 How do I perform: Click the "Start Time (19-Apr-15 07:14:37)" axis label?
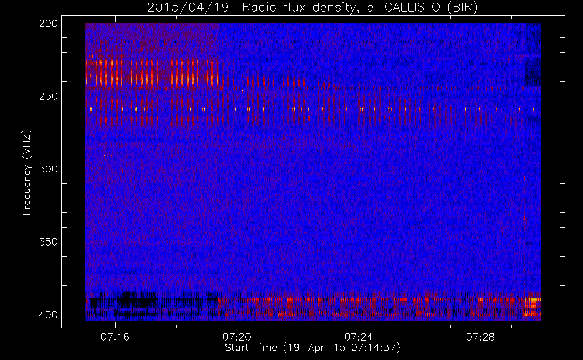pyautogui.click(x=312, y=348)
